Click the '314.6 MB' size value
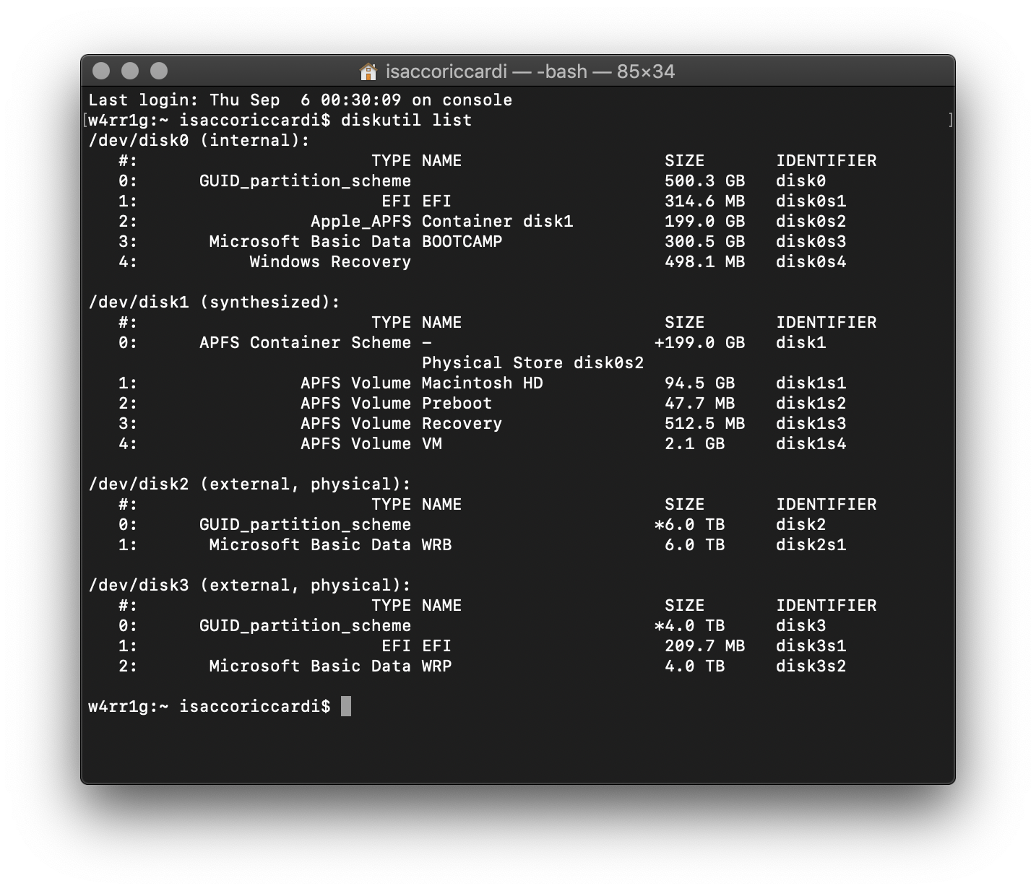The width and height of the screenshot is (1036, 891). coord(705,201)
